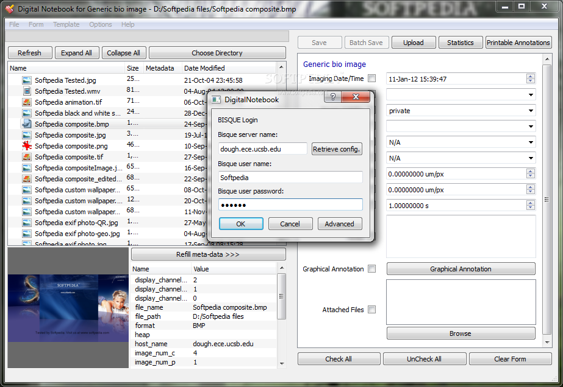The image size is (563, 387).
Task: Click icon of Softpedia compositeImage.j... file
Action: point(27,168)
